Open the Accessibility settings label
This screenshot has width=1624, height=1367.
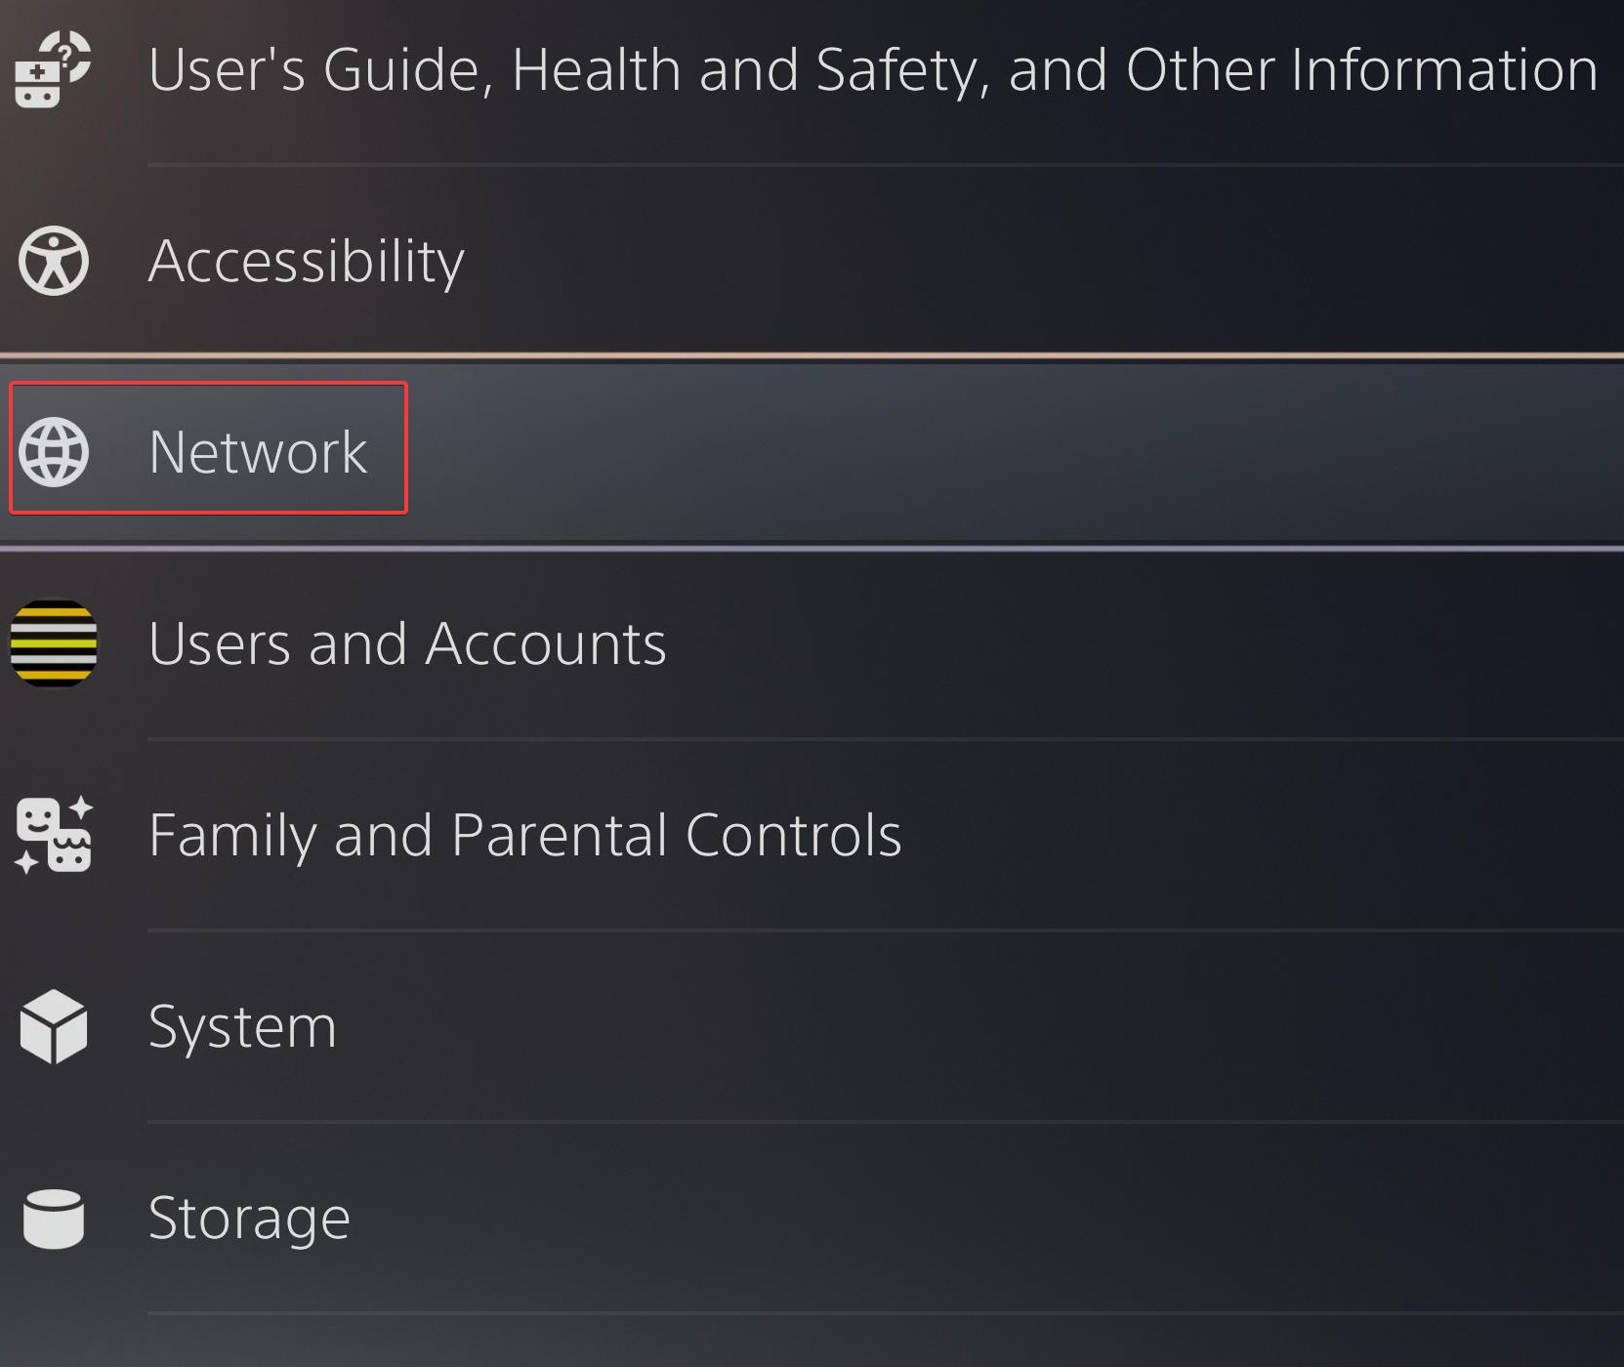coord(306,261)
